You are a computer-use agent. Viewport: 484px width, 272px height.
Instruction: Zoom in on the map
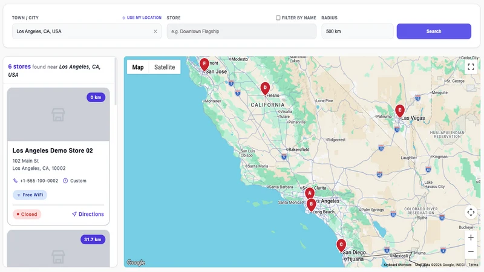(471, 238)
